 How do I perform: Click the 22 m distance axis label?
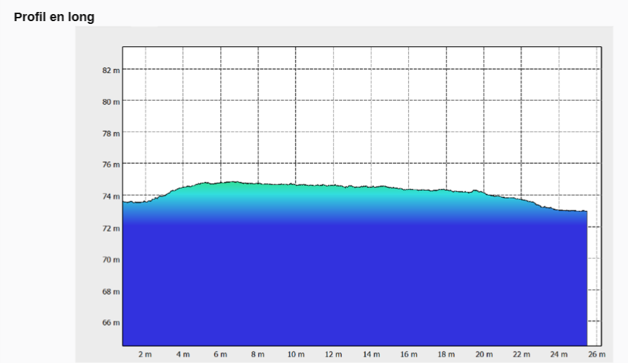(x=522, y=355)
